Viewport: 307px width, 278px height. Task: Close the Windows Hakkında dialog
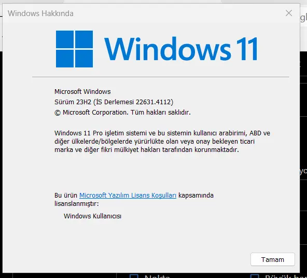[289, 13]
